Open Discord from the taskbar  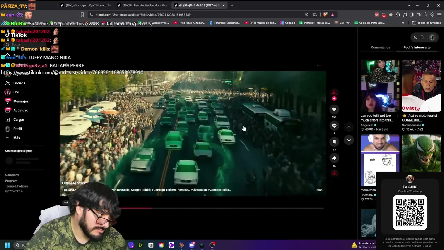click(x=192, y=245)
